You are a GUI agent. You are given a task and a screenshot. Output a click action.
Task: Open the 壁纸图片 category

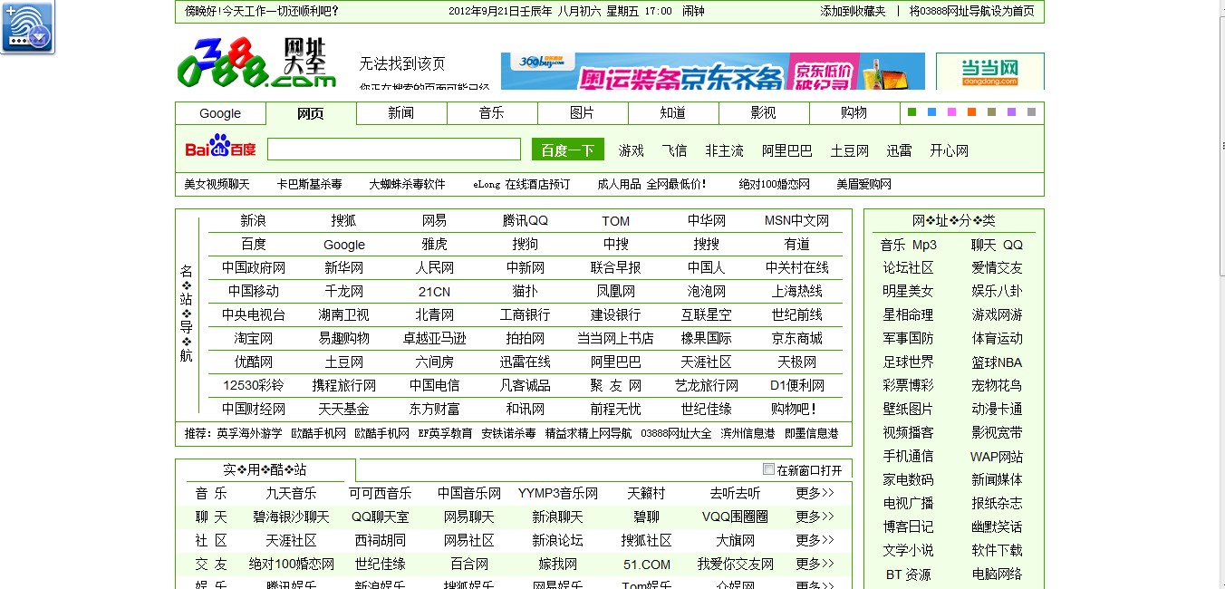pos(909,410)
